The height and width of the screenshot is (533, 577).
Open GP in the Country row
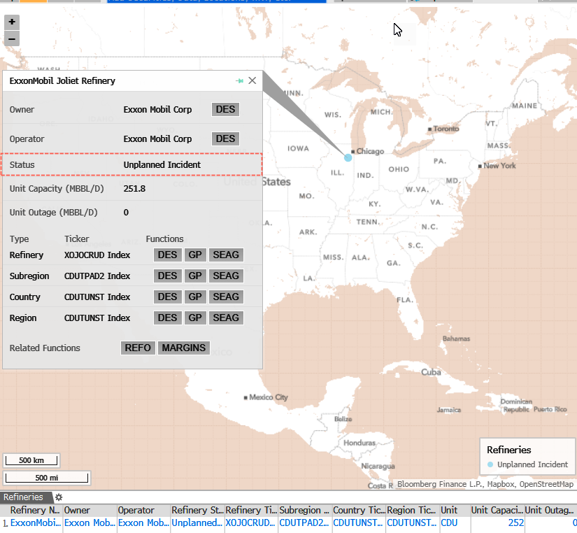point(195,297)
